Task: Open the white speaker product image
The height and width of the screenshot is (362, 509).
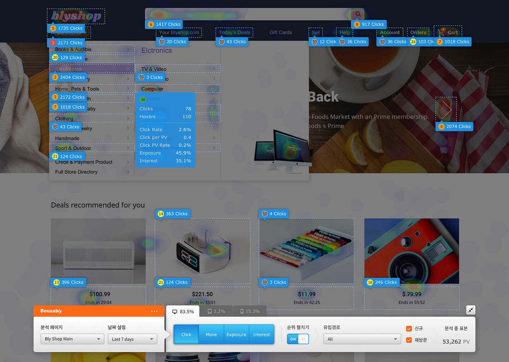Action: click(x=98, y=251)
